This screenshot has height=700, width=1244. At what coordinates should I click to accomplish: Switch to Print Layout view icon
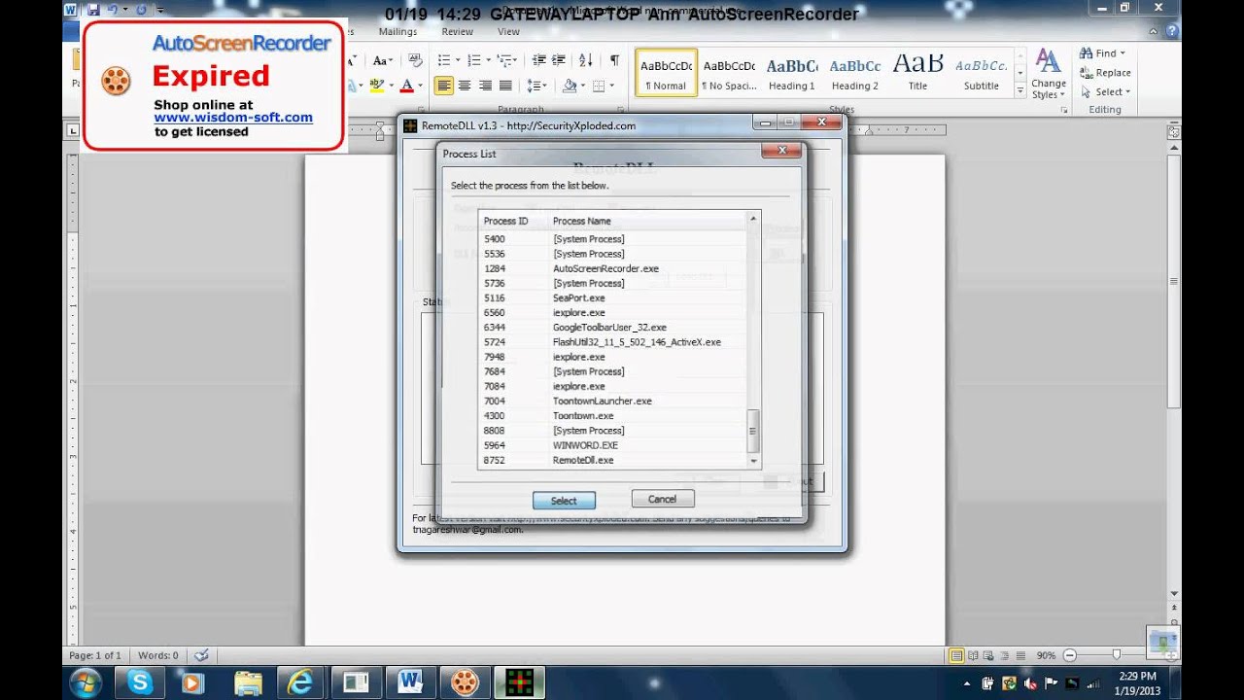tap(956, 655)
